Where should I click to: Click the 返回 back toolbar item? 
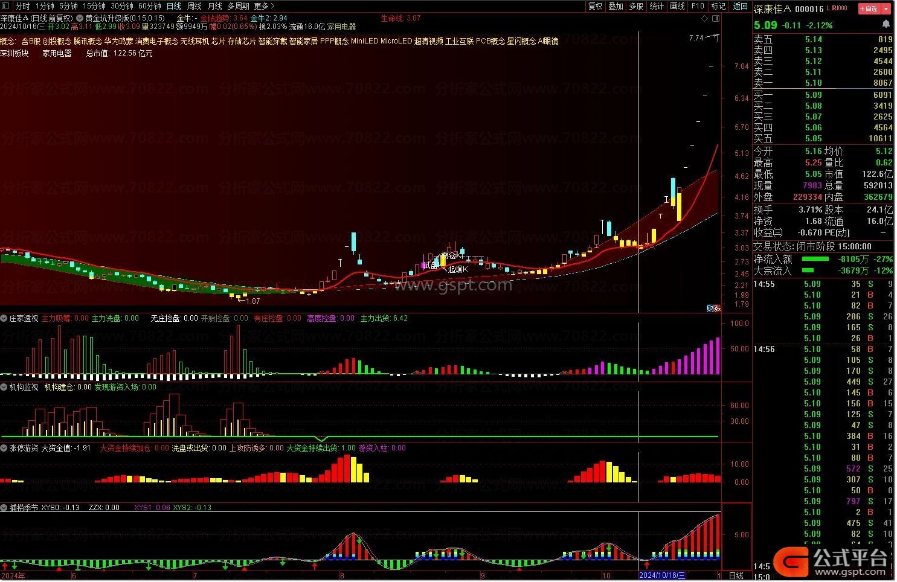click(x=741, y=6)
